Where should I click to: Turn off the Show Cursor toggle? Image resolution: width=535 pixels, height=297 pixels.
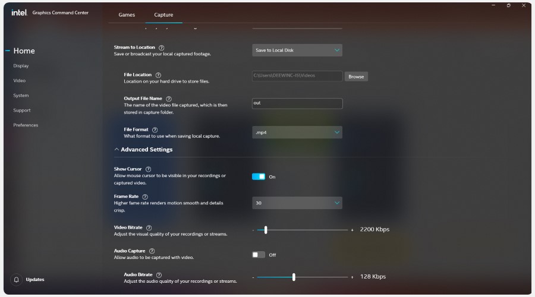[x=259, y=176]
